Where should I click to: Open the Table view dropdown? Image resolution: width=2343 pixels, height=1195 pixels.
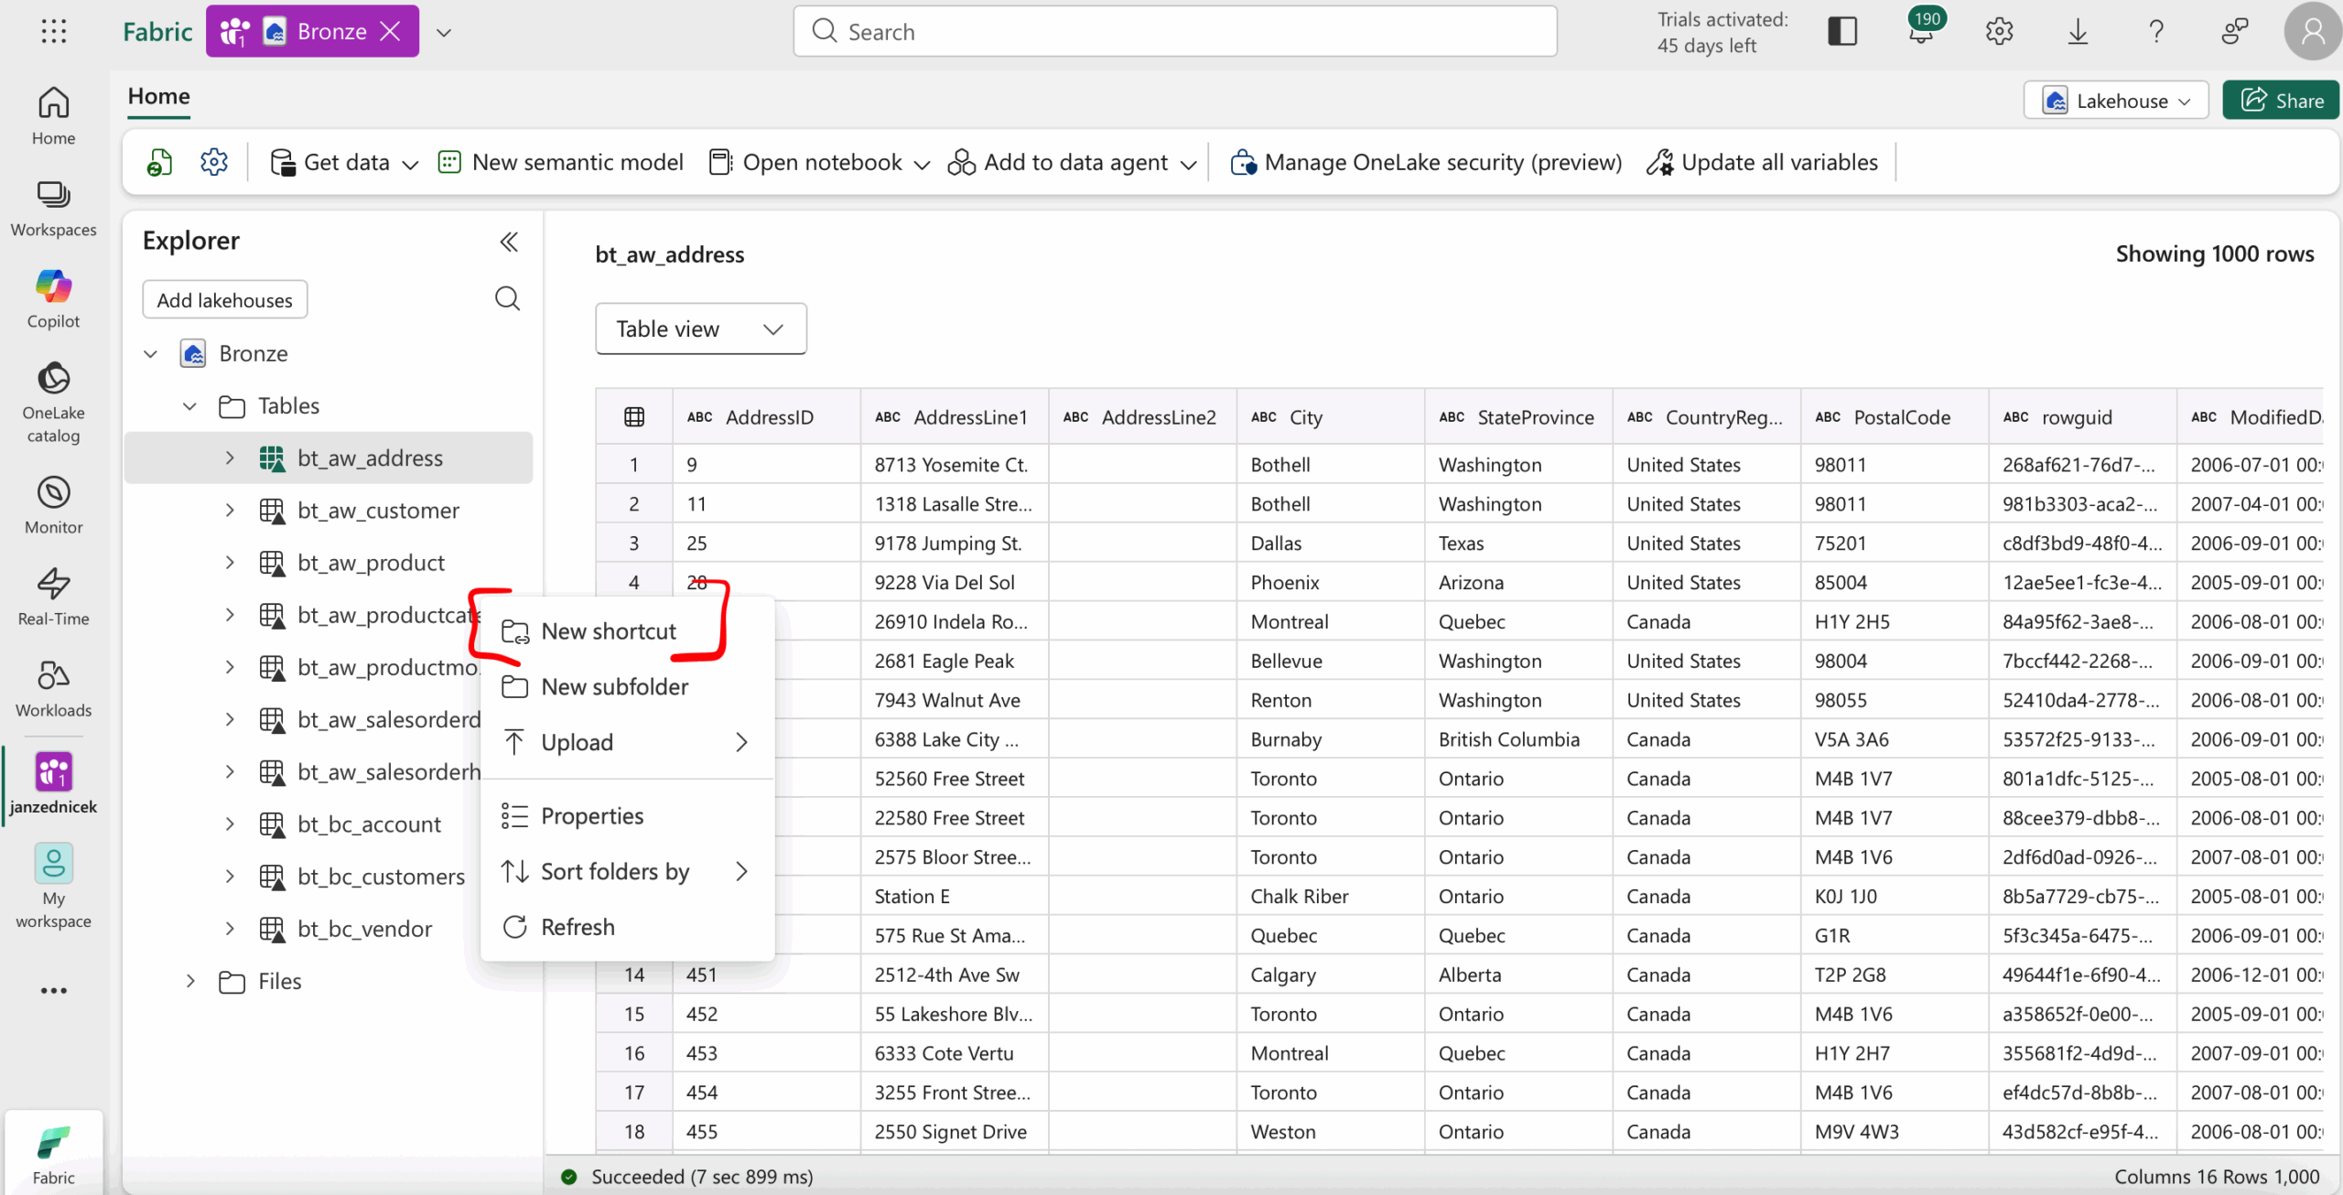click(700, 328)
